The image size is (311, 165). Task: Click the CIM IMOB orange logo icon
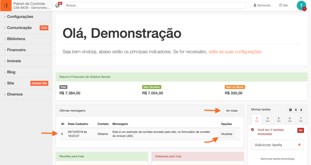pyautogui.click(x=5, y=5)
